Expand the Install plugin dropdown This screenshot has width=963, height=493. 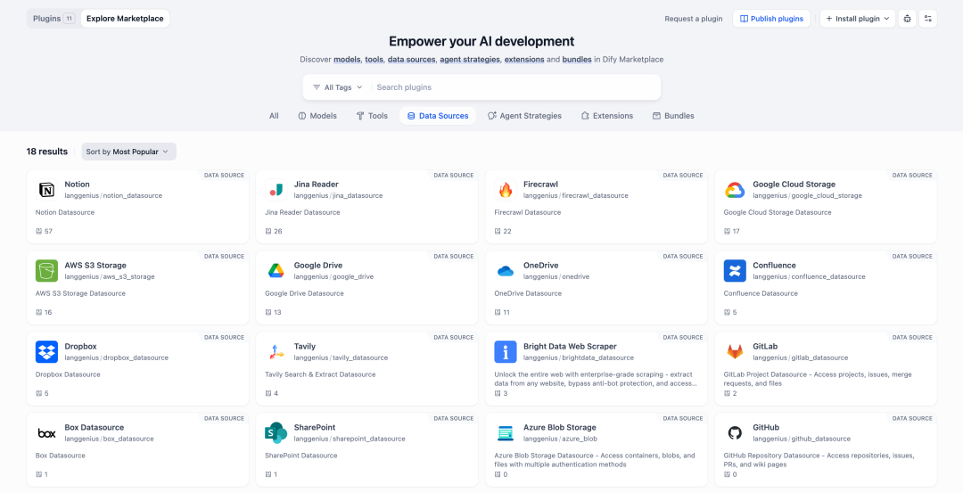(x=858, y=19)
